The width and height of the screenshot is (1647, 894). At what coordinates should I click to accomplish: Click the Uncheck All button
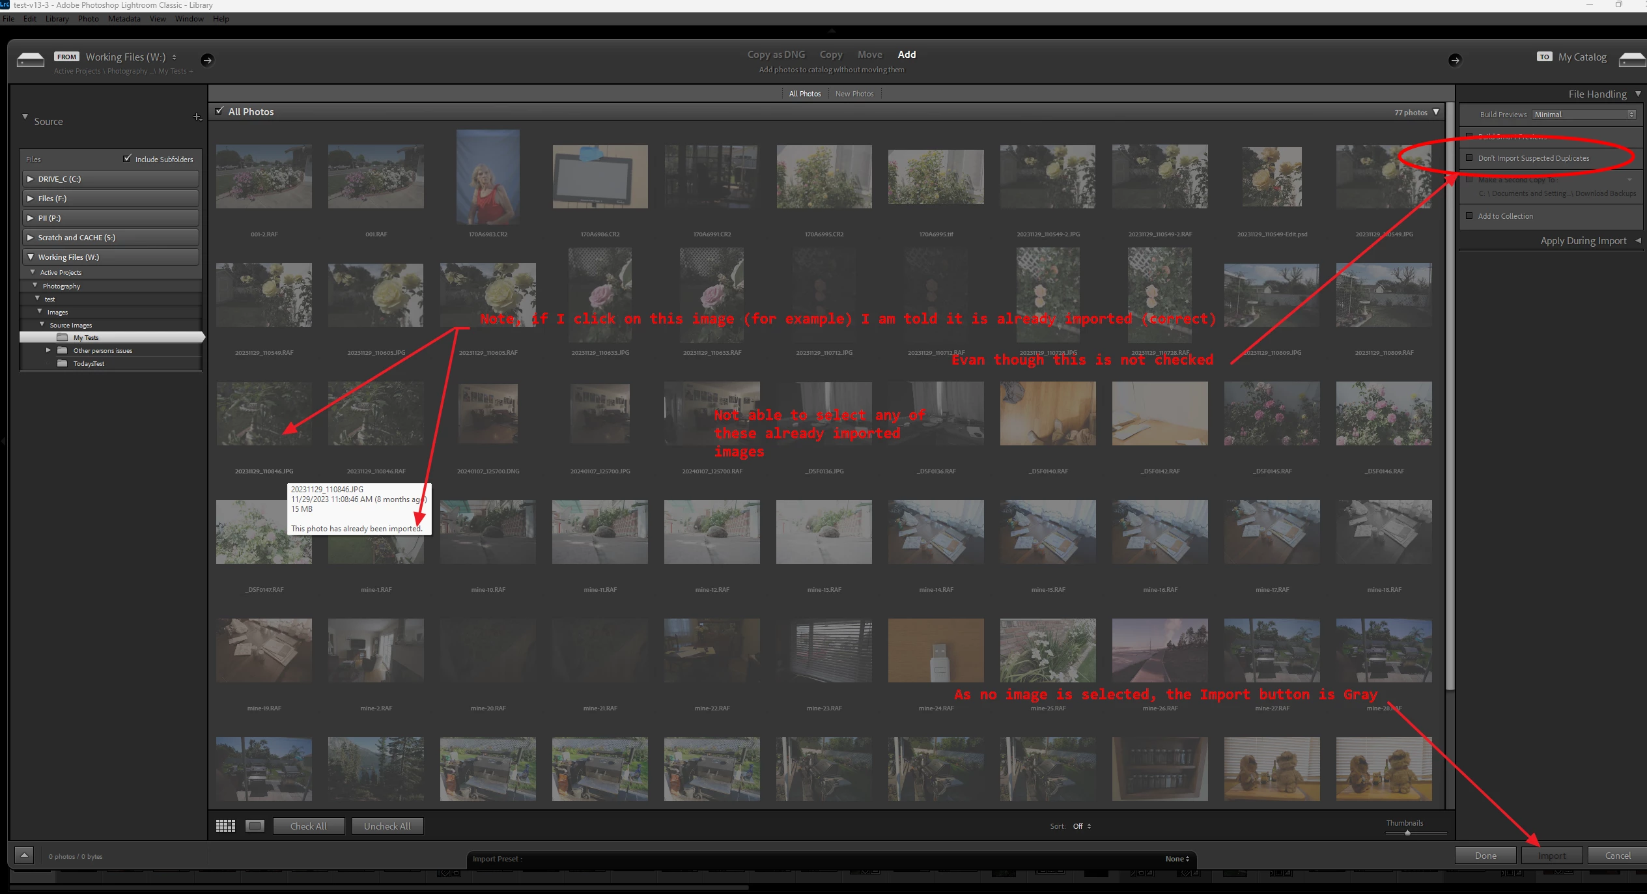point(387,826)
